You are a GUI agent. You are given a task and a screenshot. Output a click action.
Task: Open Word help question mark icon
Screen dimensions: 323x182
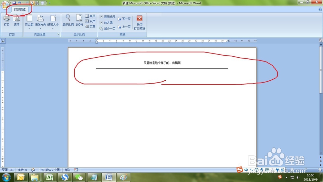(320, 9)
